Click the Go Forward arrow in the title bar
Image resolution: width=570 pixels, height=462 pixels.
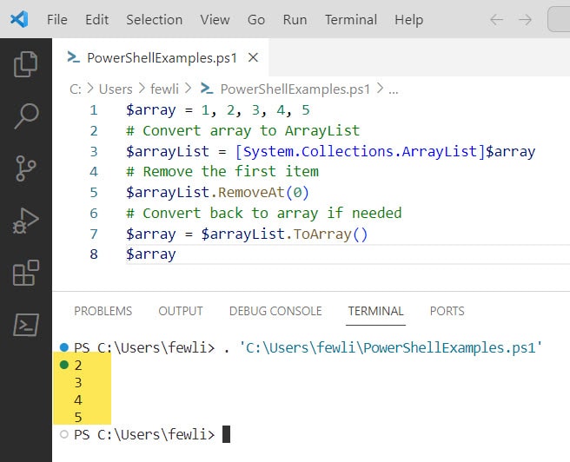point(526,20)
